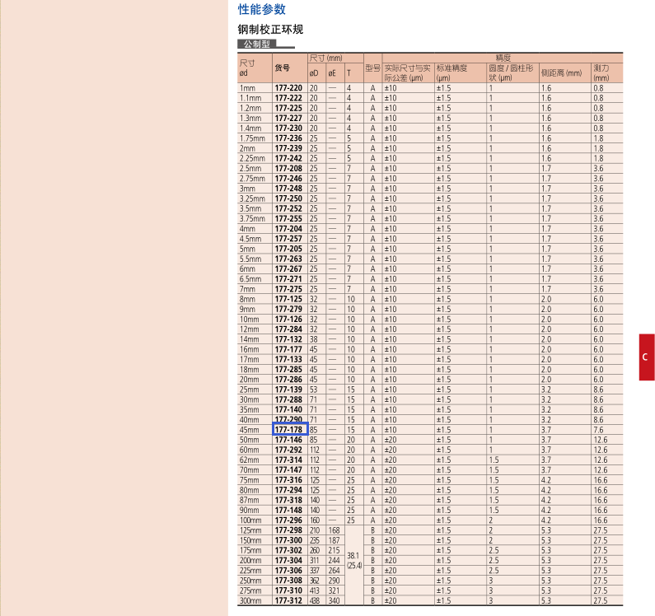Image resolution: width=655 pixels, height=616 pixels.
Task: Click øD value 160 in the 100mm row
Action: (315, 520)
